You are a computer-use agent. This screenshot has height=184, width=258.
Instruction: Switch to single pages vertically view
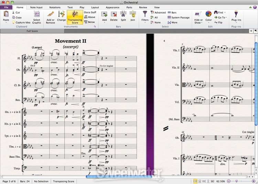click(x=208, y=181)
